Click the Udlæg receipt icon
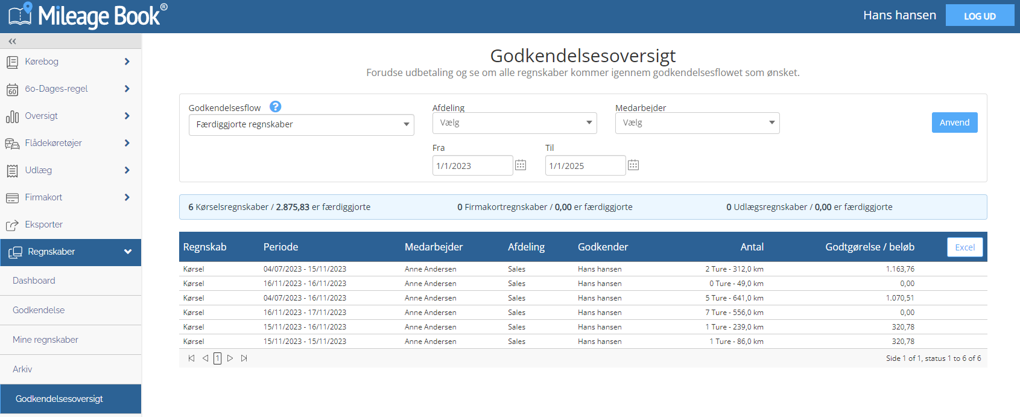The image size is (1020, 417). pos(12,171)
